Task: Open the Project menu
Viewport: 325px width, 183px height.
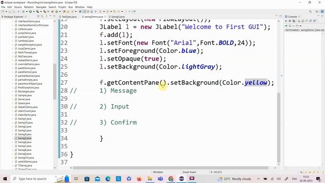Action: click(x=62, y=7)
